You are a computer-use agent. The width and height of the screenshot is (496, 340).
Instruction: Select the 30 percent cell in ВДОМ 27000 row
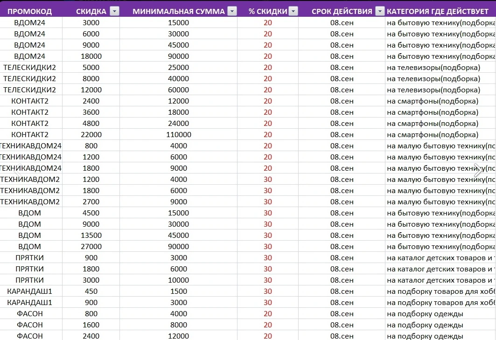pyautogui.click(x=268, y=247)
